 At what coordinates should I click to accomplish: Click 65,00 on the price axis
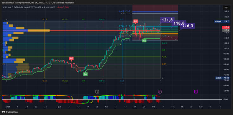click(226, 86)
